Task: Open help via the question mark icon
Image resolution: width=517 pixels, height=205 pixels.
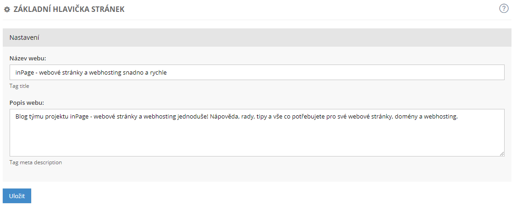Action: tap(504, 8)
